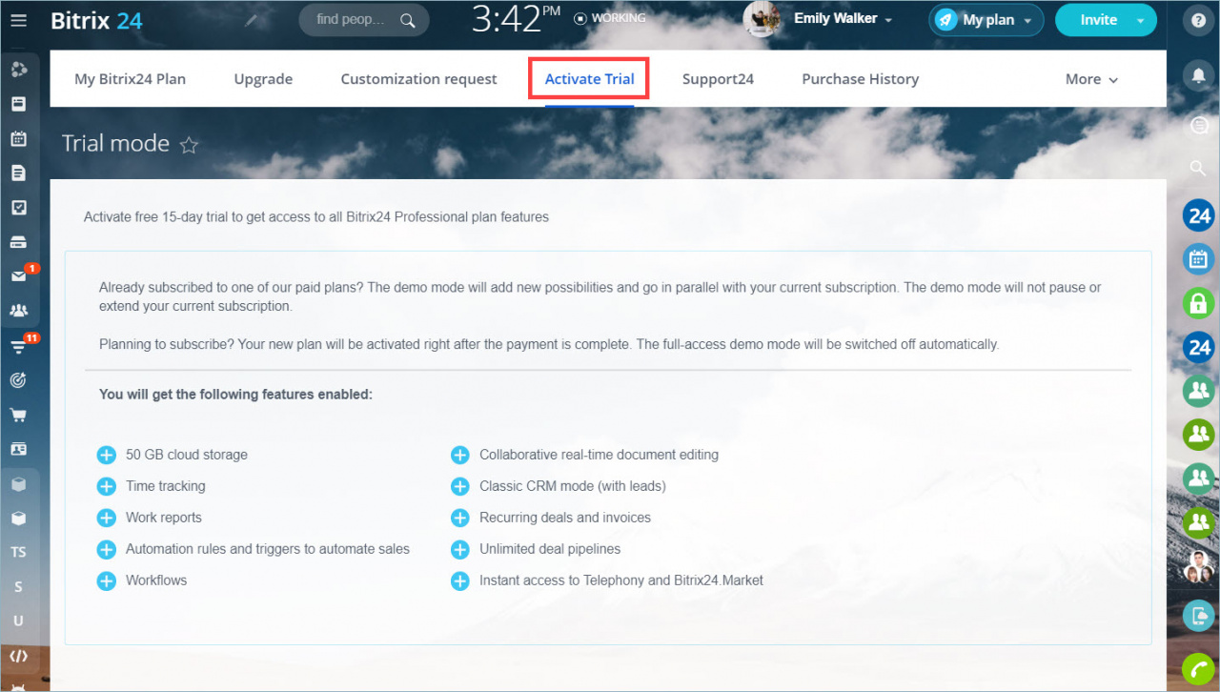Image resolution: width=1220 pixels, height=692 pixels.
Task: Open the Calendar icon in left sidebar
Action: [x=18, y=138]
